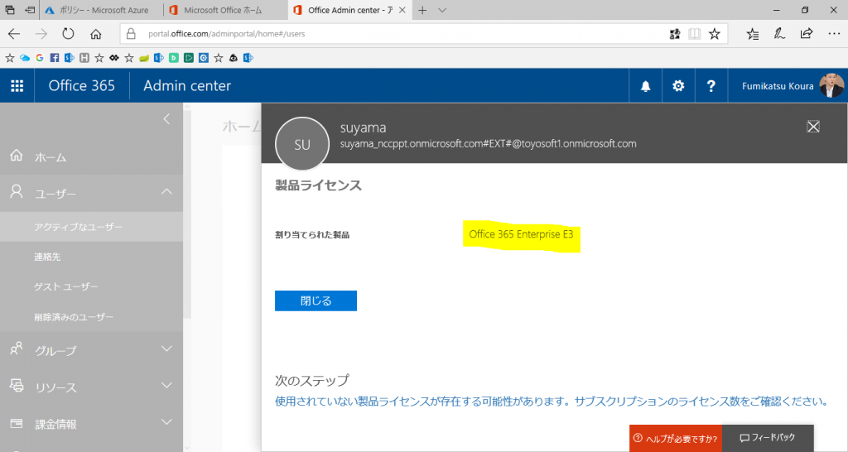This screenshot has height=452, width=848.
Task: Open the Facebook bookmark in favorites bar
Action: (54, 58)
